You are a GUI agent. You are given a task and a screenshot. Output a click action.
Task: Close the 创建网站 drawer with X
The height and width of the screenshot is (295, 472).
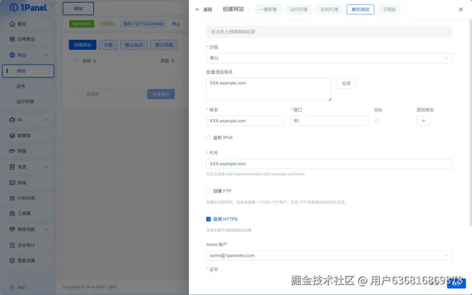pyautogui.click(x=460, y=10)
